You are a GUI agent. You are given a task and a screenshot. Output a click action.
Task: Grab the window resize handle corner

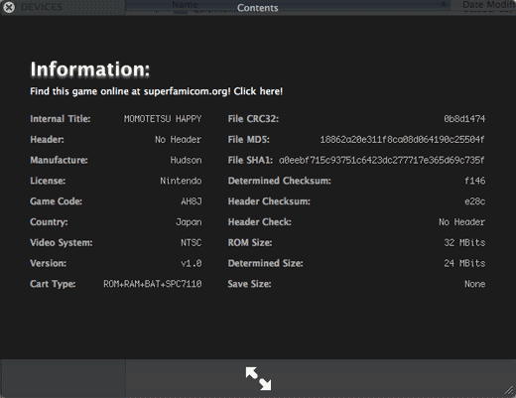point(509,391)
